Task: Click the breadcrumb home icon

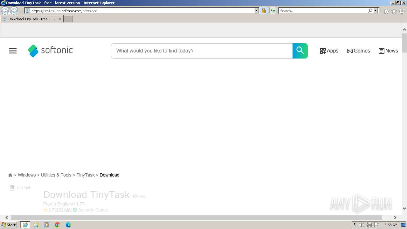Action: point(10,175)
